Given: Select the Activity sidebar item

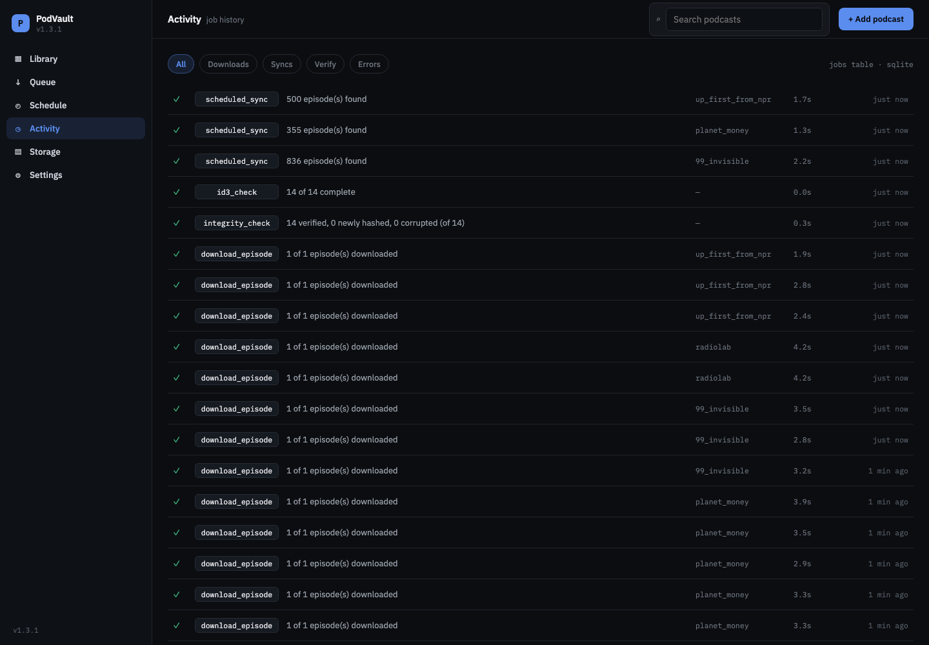Looking at the screenshot, I should [75, 128].
